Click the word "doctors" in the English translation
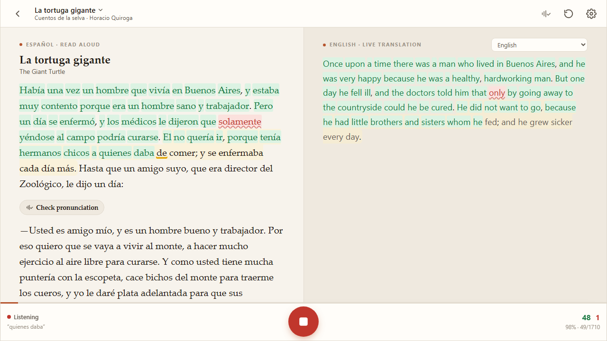The width and height of the screenshot is (607, 341). tap(420, 93)
